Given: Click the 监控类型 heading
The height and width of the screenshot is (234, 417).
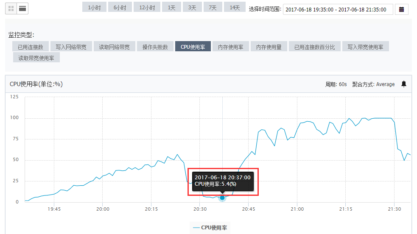Looking at the screenshot, I should point(21,35).
